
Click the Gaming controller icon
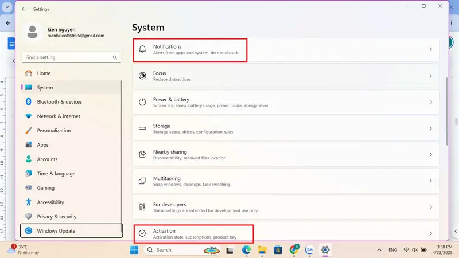click(28, 188)
